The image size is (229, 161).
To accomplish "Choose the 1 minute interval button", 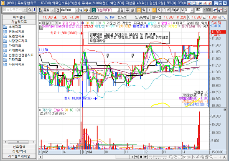I will [150, 10].
